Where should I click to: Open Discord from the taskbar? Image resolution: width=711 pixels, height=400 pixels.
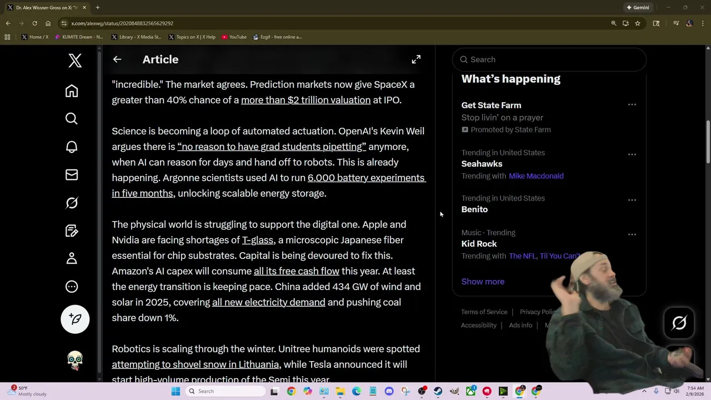389,391
